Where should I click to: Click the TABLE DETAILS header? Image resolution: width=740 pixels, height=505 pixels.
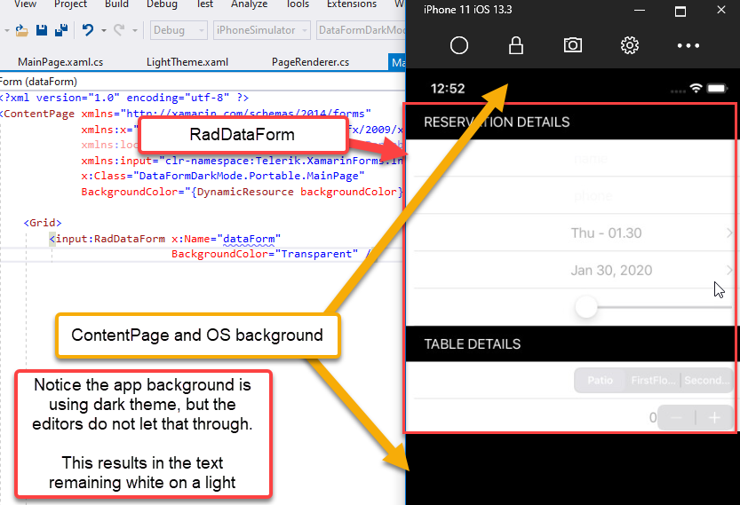pyautogui.click(x=473, y=344)
